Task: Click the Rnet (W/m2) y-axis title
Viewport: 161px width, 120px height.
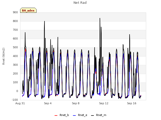Action: point(4,56)
